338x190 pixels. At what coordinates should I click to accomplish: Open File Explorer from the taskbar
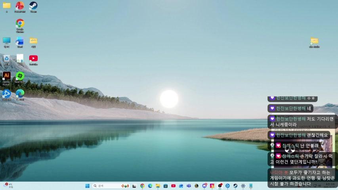(x=158, y=186)
